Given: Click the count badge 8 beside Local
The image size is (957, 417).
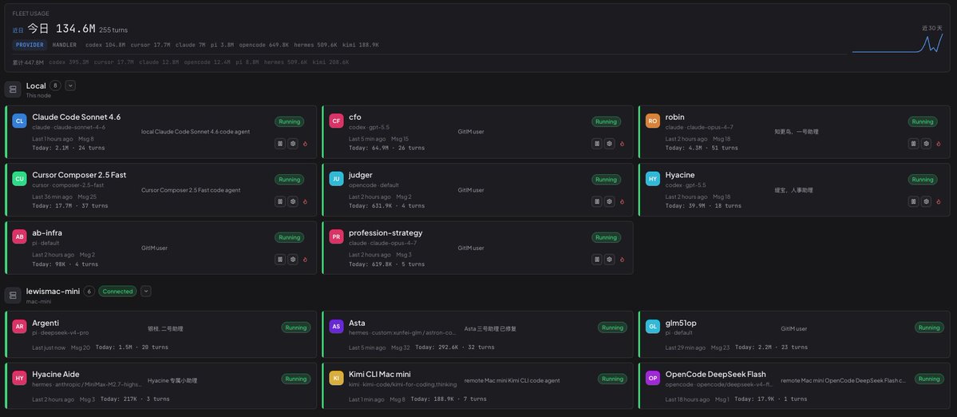Looking at the screenshot, I should (x=56, y=86).
